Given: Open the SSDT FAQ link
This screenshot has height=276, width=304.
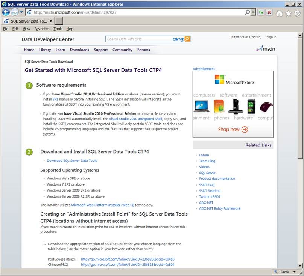Looking at the screenshot, I should (x=207, y=185).
